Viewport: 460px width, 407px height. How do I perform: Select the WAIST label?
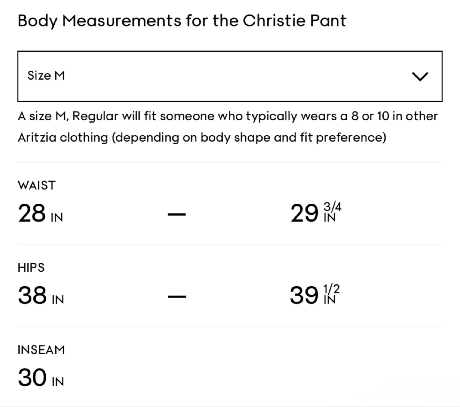(x=37, y=185)
